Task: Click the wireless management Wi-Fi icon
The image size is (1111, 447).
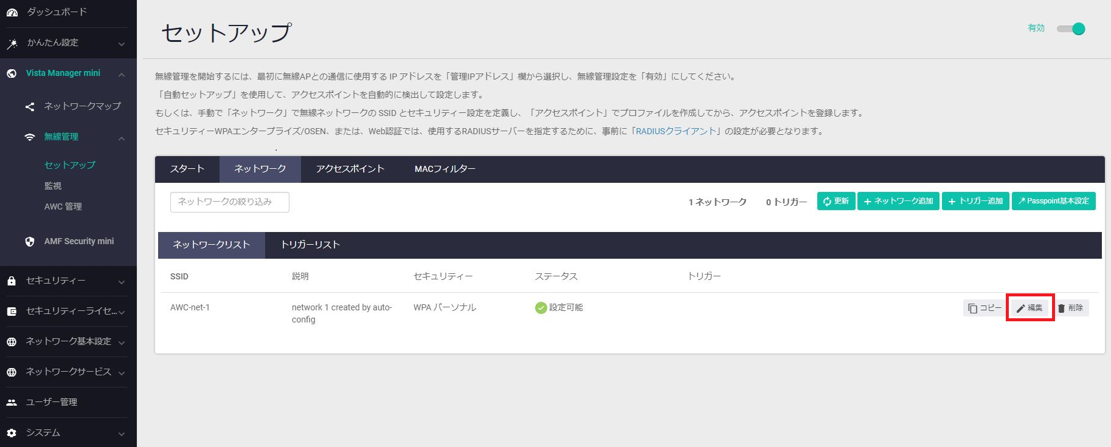Action: (30, 137)
